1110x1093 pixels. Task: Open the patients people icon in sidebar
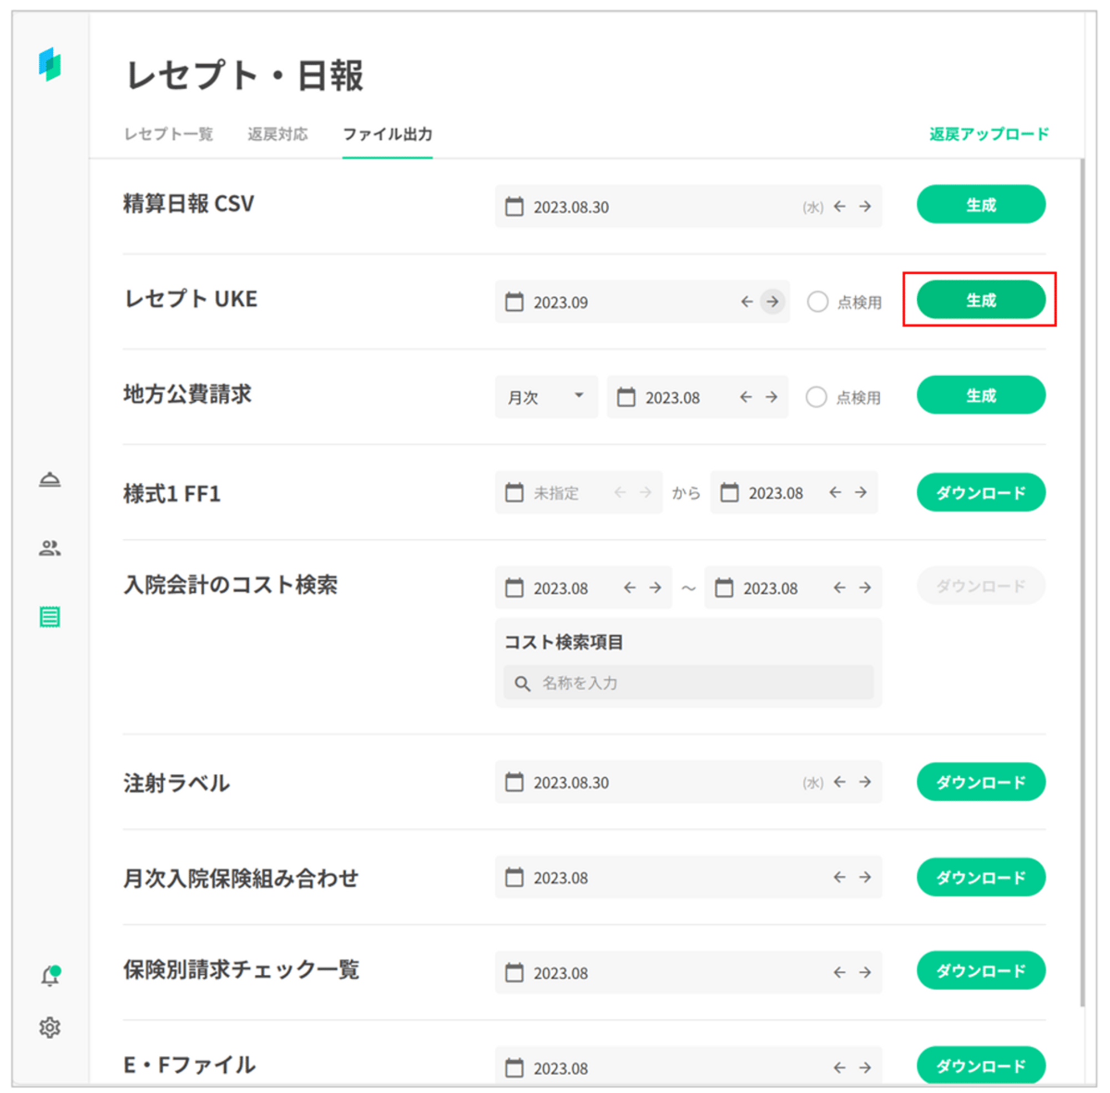pyautogui.click(x=50, y=548)
